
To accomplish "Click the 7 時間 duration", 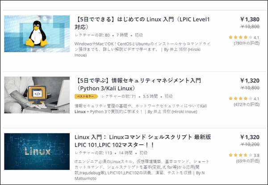I will pos(122,35).
